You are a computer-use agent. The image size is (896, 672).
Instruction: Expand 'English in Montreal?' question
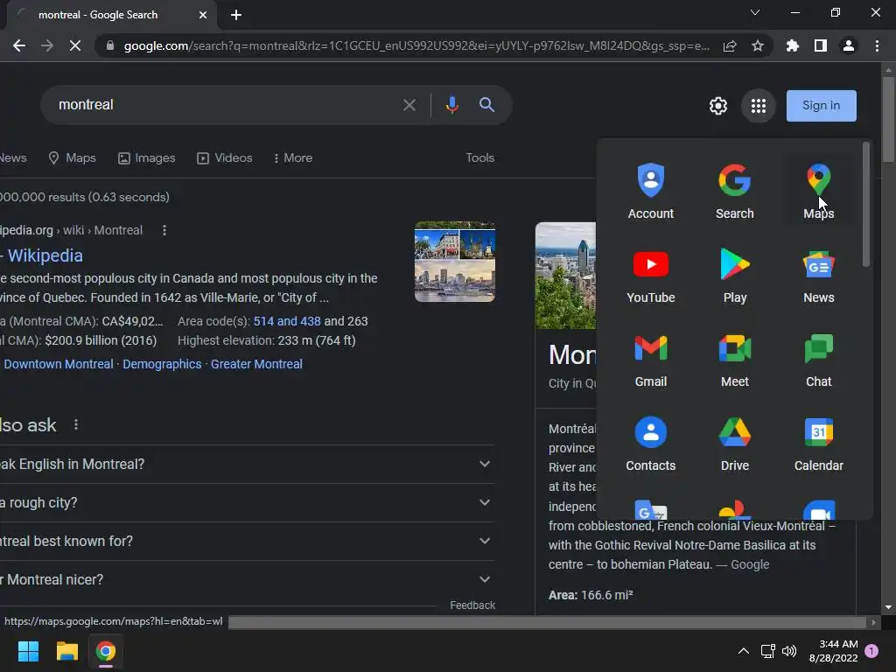pos(247,464)
